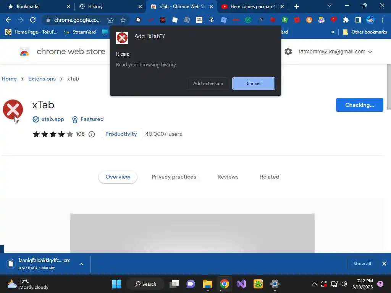This screenshot has height=293, width=391.
Task: Expand the crx download options chevron
Action: 81,264
